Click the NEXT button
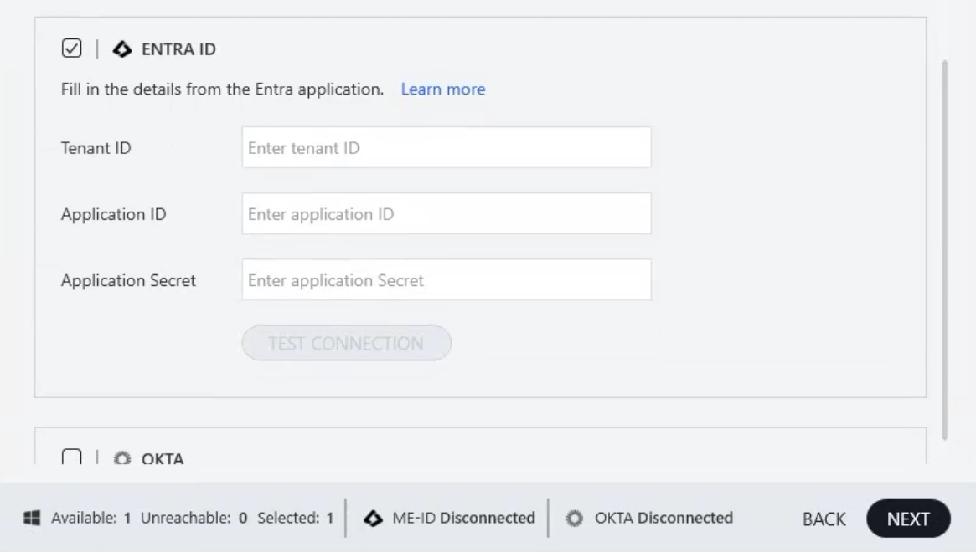Screen dimensions: 976x552 point(908,519)
